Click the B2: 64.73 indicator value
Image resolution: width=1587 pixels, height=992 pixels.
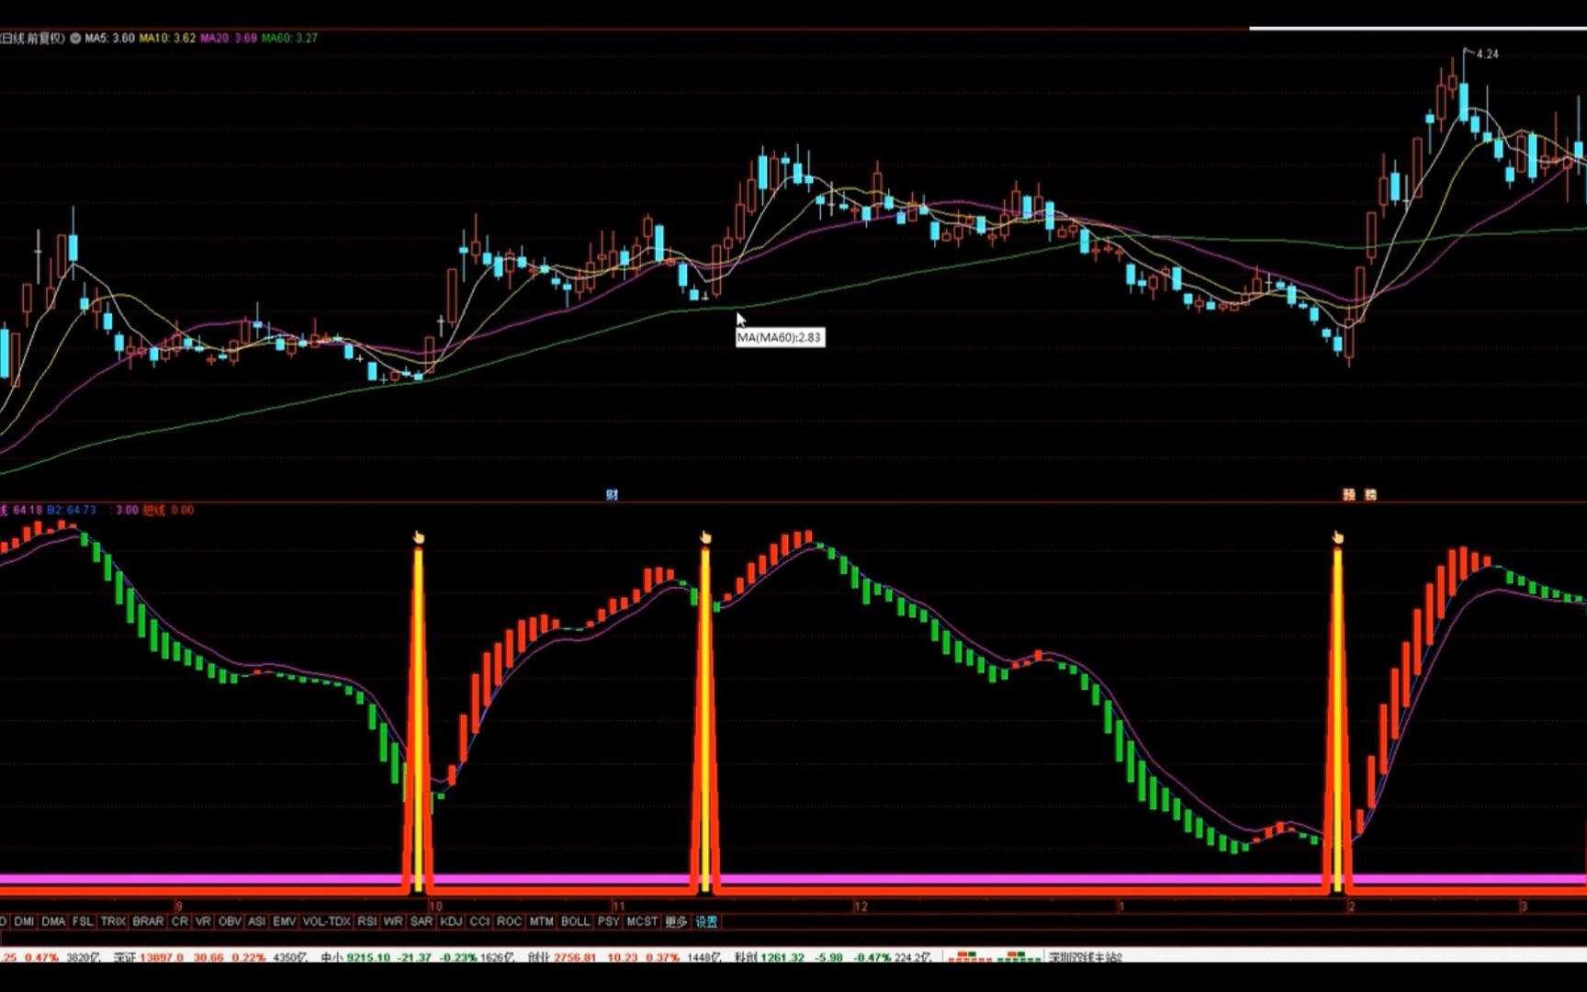[71, 510]
